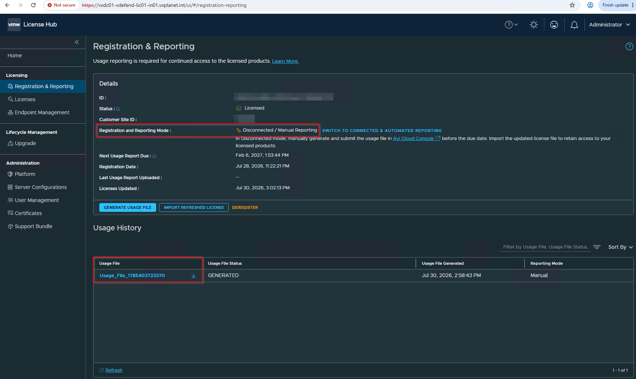Click the Usage File Status column header
The image size is (636, 379).
pos(225,263)
